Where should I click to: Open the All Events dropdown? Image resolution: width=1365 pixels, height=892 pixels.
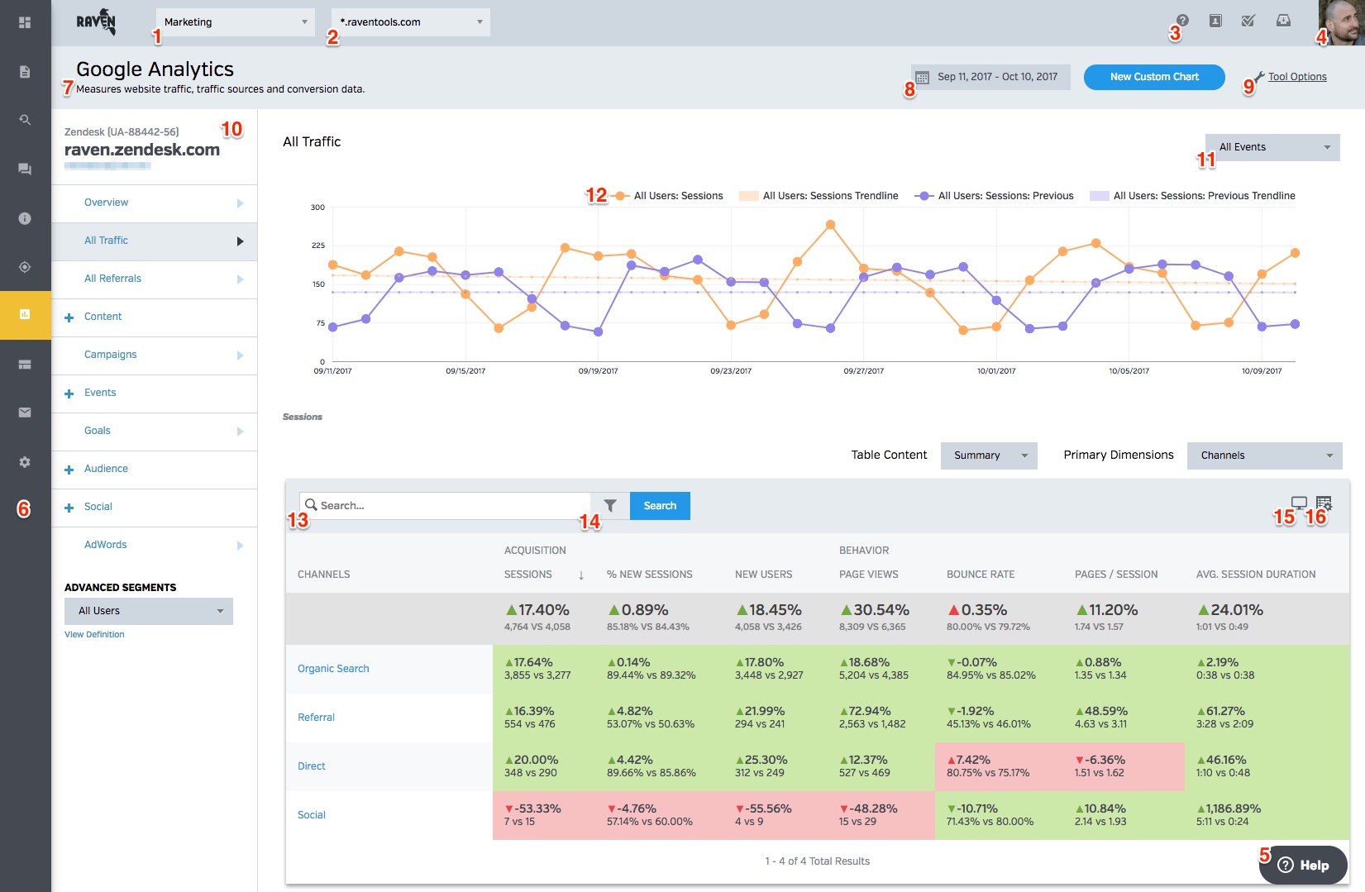coord(1272,147)
